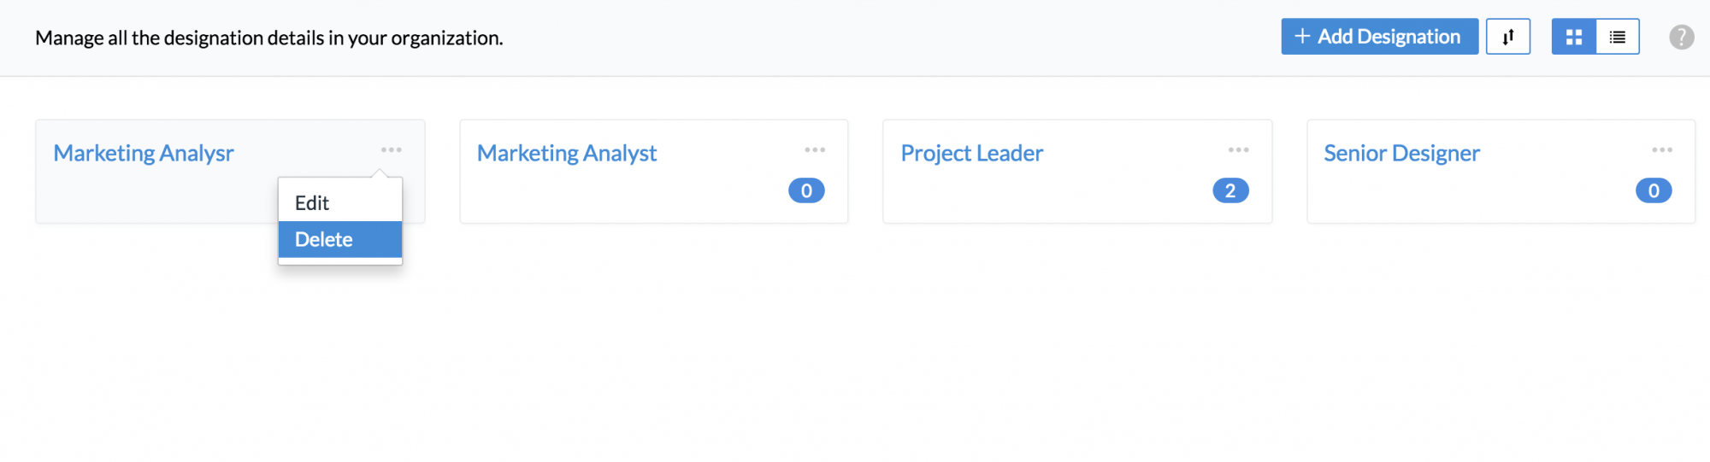Image resolution: width=1710 pixels, height=462 pixels.
Task: Open the Project Leader designation link
Action: click(x=972, y=154)
